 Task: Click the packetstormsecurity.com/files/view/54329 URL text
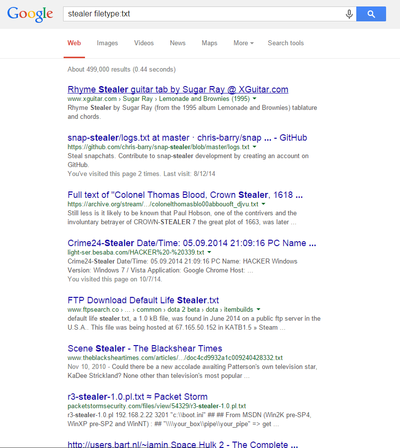[x=157, y=406]
